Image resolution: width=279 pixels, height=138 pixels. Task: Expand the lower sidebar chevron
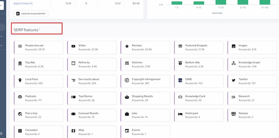pos(1,46)
